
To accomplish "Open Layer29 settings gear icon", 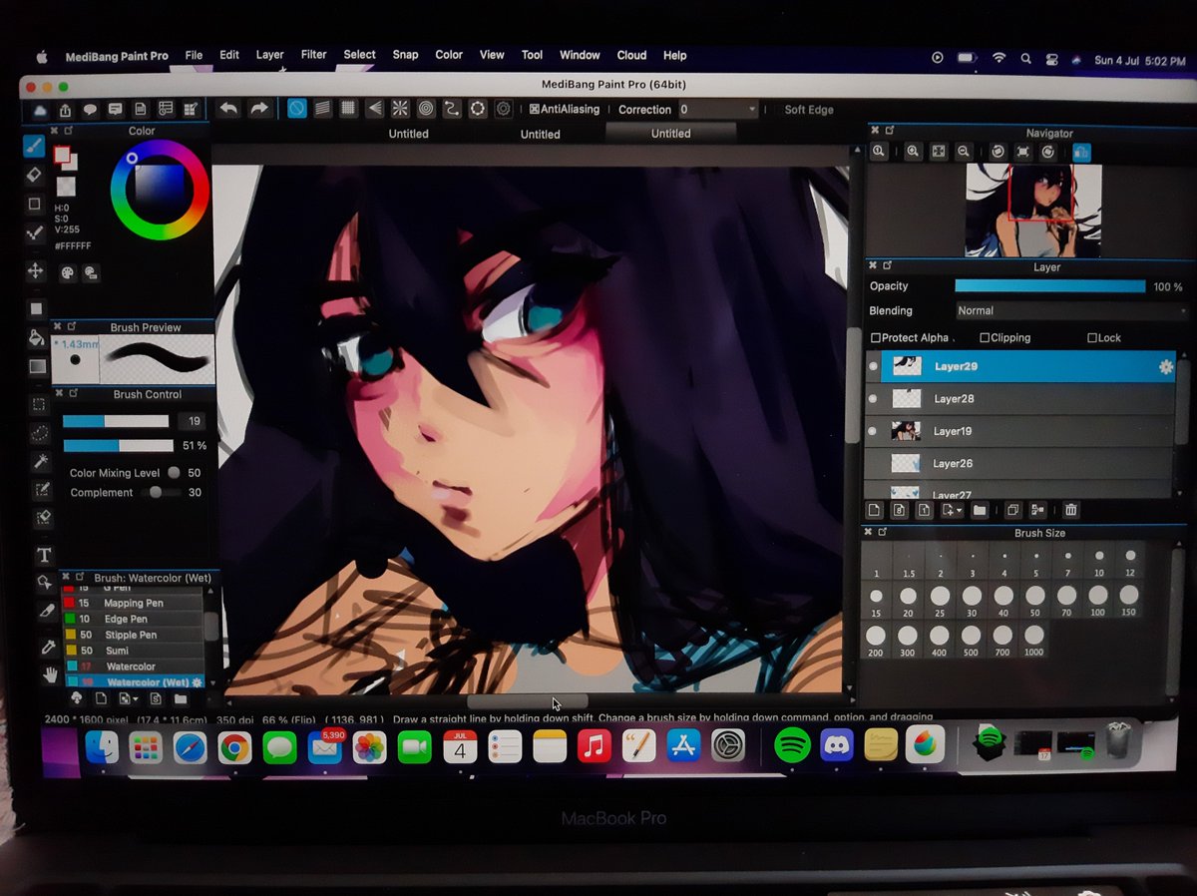I will 1165,367.
